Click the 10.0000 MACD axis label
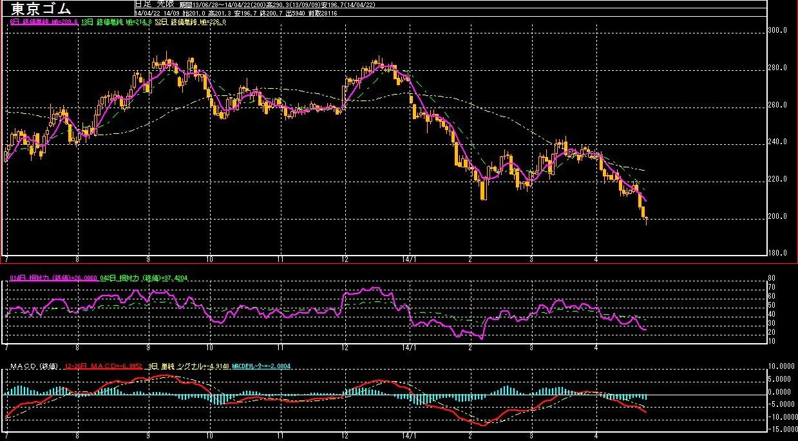This screenshot has height=441, width=798. point(780,366)
